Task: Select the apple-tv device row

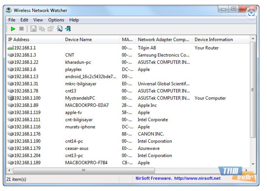Action: (x=74, y=112)
